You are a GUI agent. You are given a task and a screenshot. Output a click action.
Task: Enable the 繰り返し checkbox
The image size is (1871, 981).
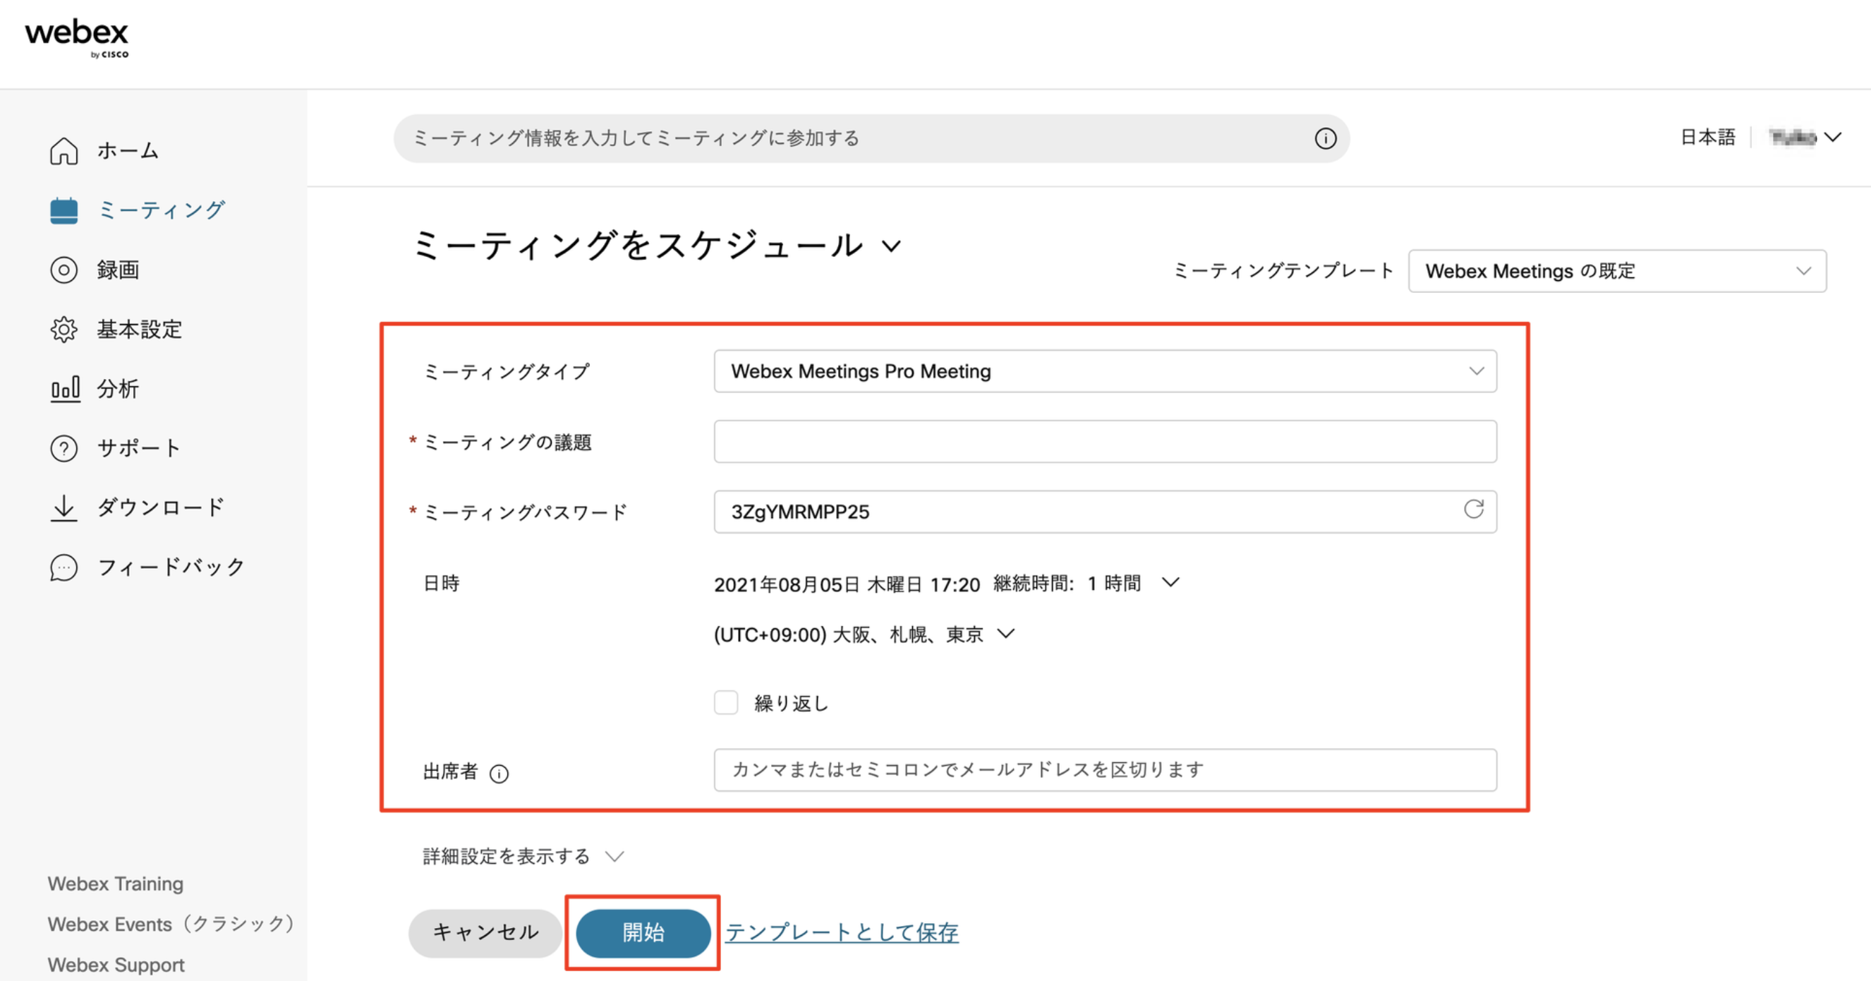[x=725, y=703]
